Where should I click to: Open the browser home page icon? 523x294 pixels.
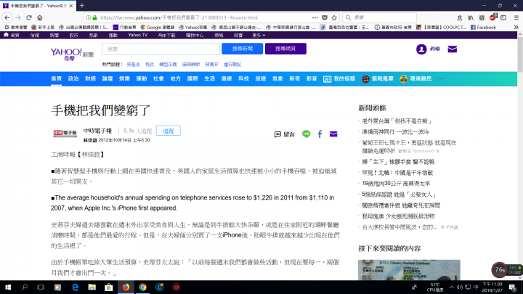pyautogui.click(x=40, y=17)
